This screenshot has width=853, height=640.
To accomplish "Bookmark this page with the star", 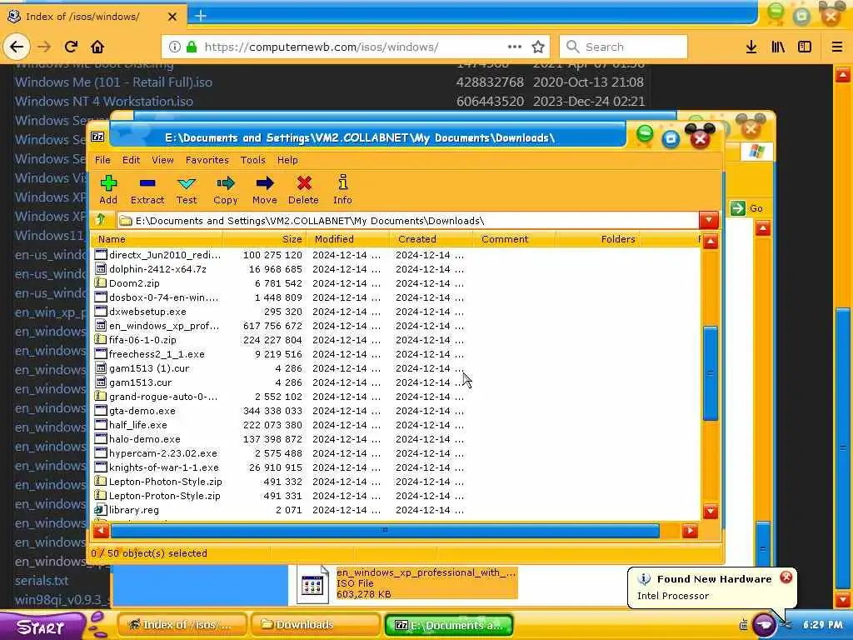I will (x=538, y=47).
